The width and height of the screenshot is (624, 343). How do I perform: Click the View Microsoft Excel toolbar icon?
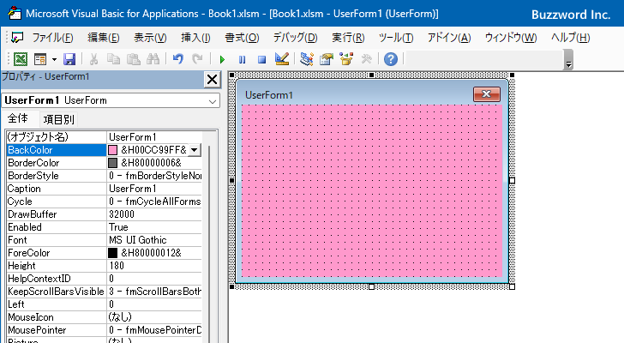tap(21, 59)
